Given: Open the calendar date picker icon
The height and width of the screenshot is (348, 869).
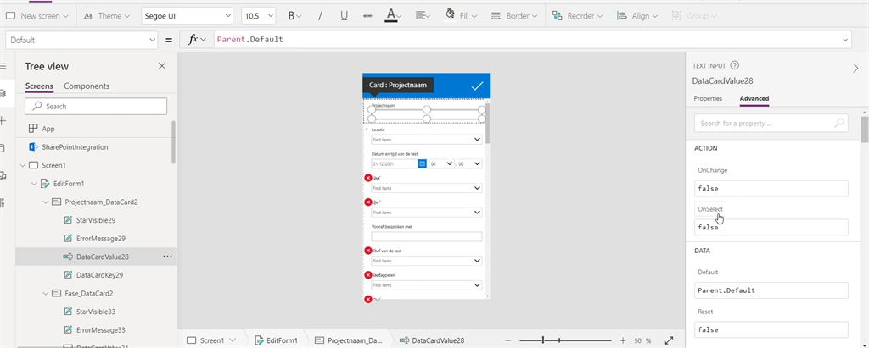Looking at the screenshot, I should point(422,163).
